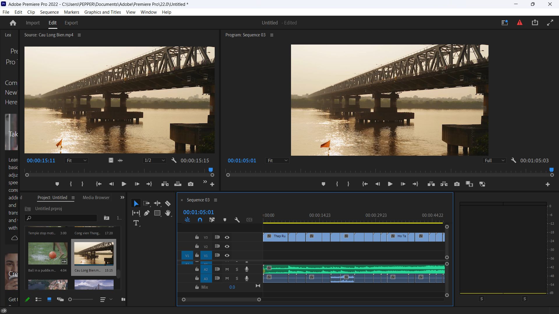The height and width of the screenshot is (314, 559).
Task: Switch to the Export workspace tab
Action: point(71,23)
